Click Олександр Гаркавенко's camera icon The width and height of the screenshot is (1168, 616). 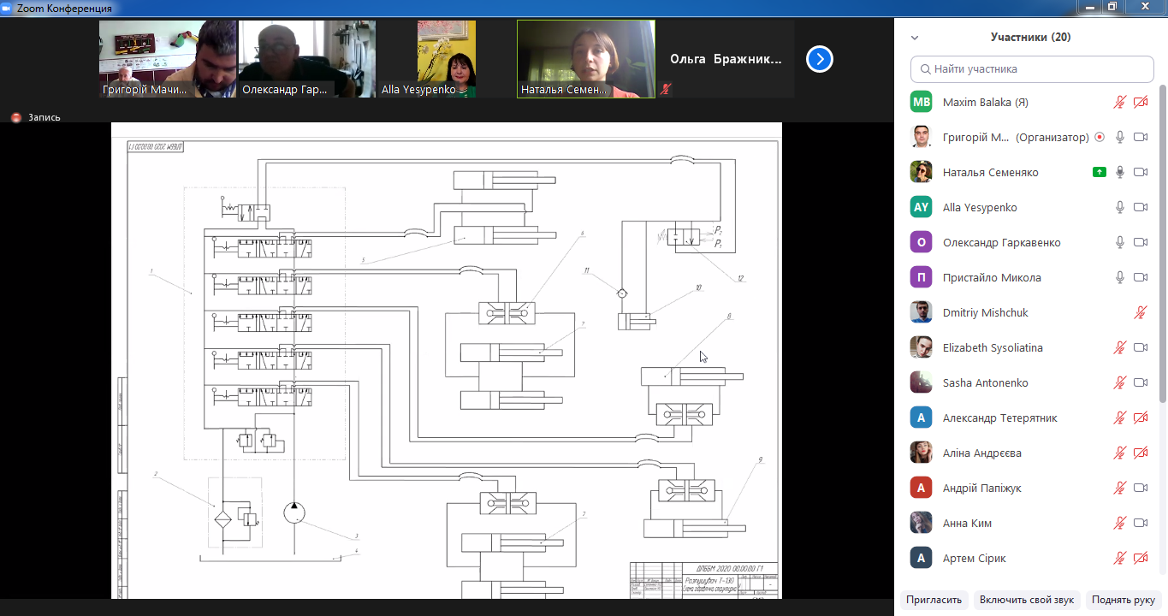pyautogui.click(x=1141, y=242)
